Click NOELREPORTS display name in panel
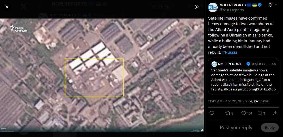The height and width of the screenshot is (137, 283). [233, 5]
